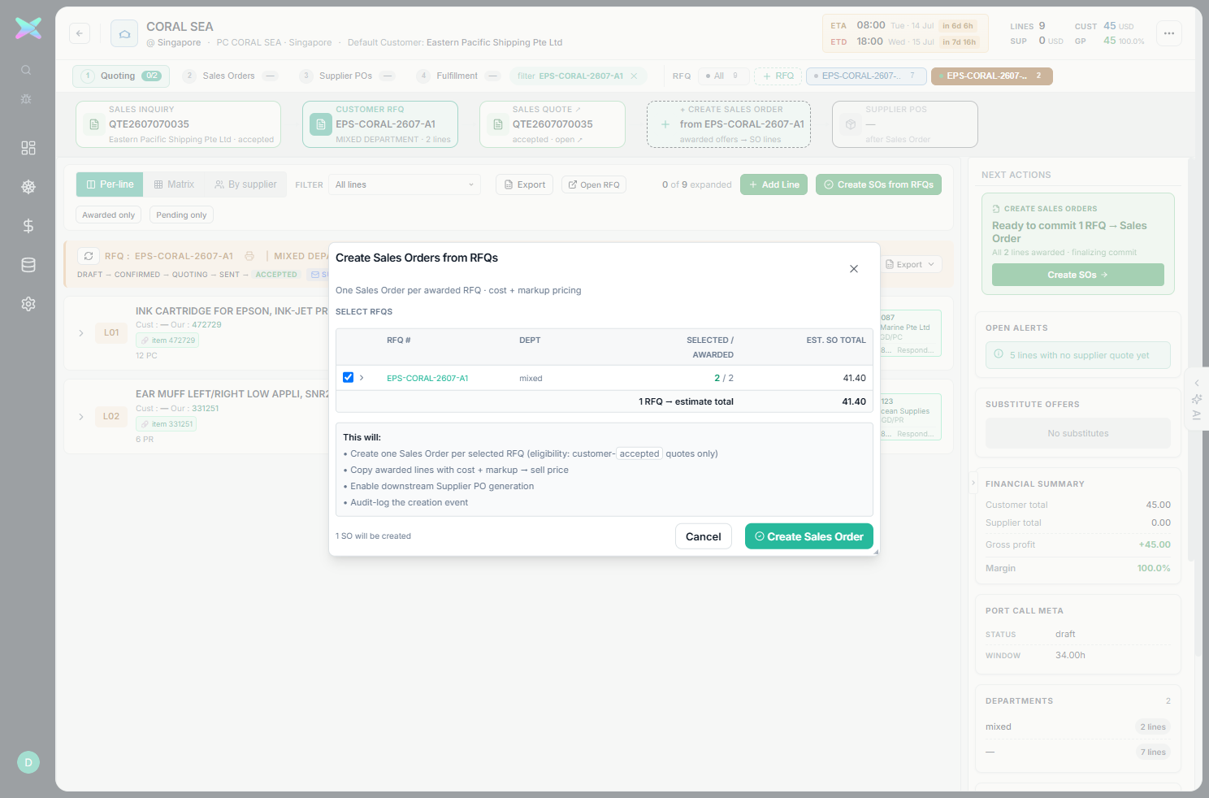Screen dimensions: 1209x798
Task: Switch to Per-line view
Action: [110, 184]
